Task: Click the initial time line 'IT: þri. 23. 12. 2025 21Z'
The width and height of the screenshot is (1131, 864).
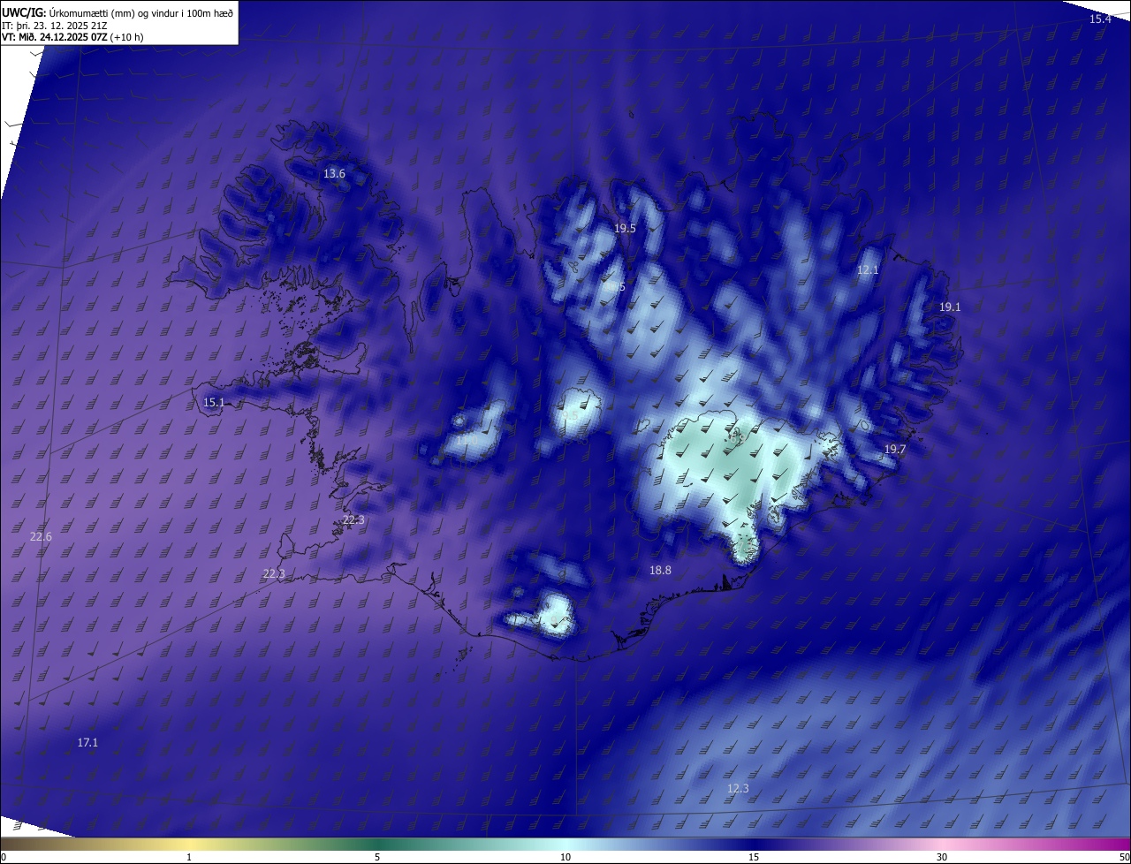Action: pyautogui.click(x=55, y=25)
